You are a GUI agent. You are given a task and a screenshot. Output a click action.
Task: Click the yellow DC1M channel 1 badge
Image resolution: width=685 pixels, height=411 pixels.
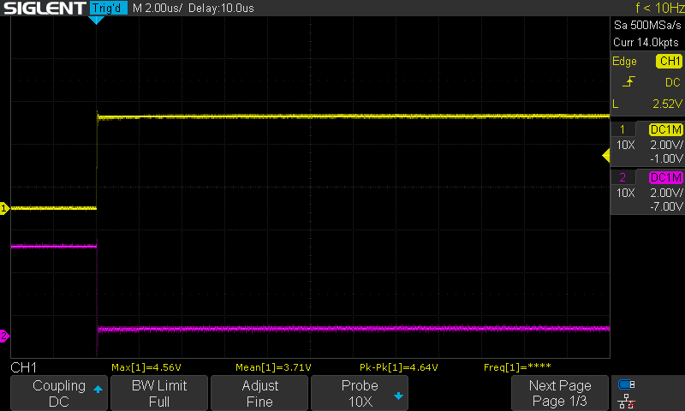(x=666, y=129)
